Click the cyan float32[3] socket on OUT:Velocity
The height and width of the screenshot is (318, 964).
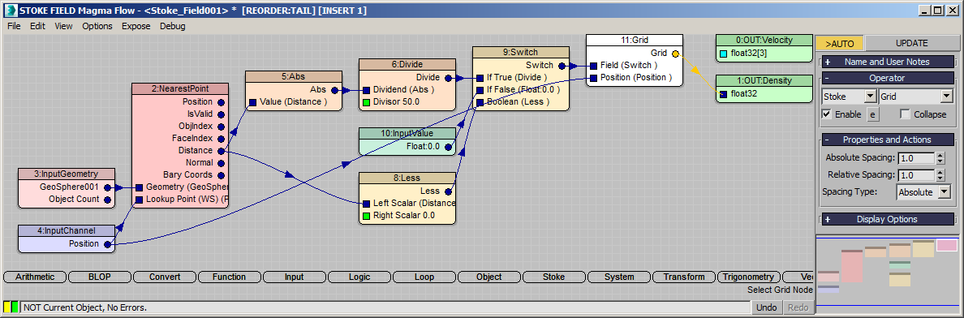(x=723, y=53)
